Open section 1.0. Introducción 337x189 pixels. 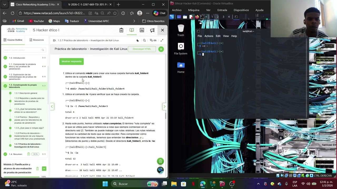pos(24,58)
